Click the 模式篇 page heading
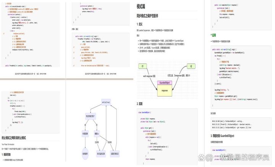 click(141, 6)
